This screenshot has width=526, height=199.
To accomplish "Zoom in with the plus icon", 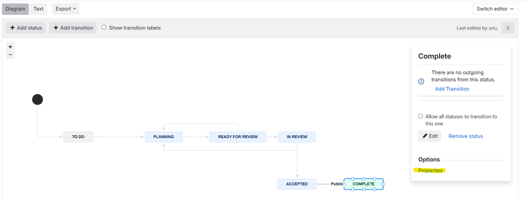I will point(11,47).
